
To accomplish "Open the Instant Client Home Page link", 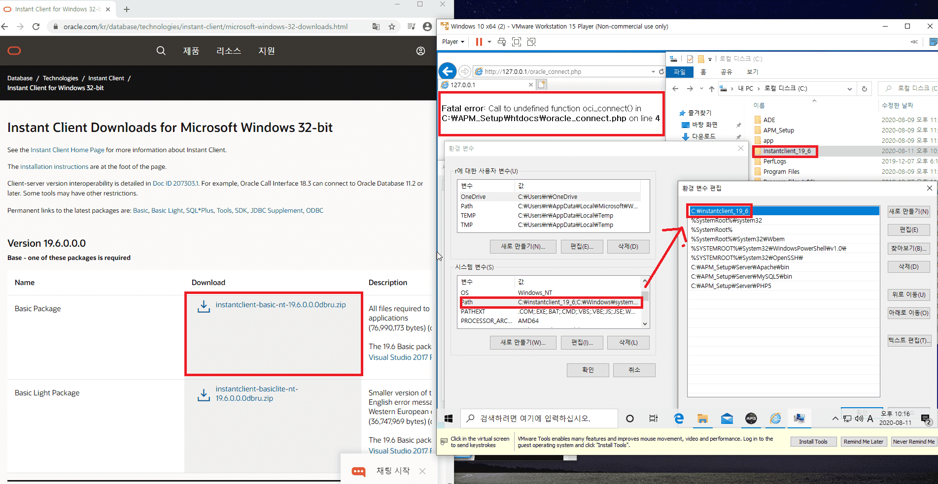I will [68, 150].
